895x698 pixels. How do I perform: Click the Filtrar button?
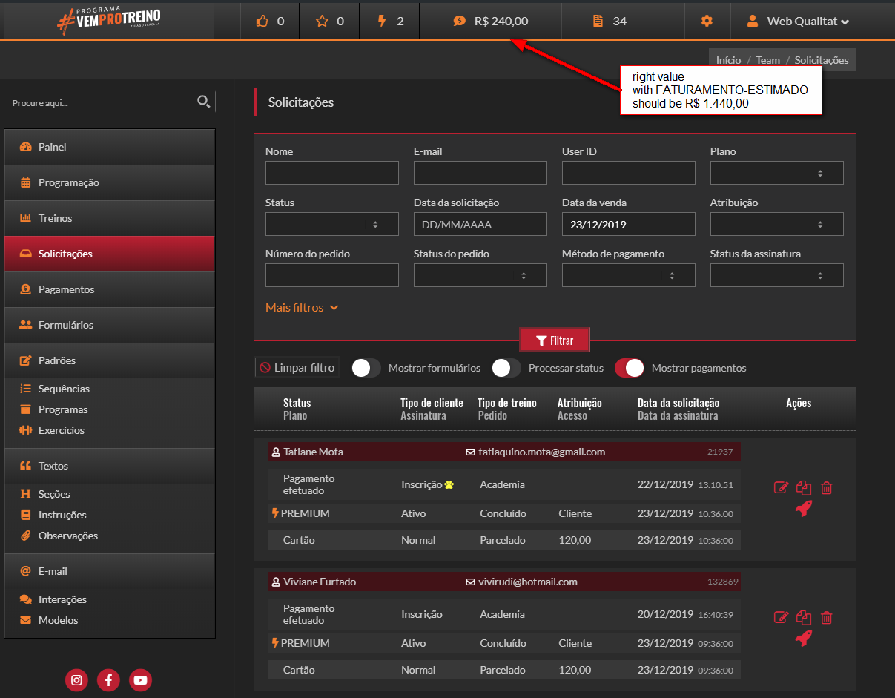555,340
